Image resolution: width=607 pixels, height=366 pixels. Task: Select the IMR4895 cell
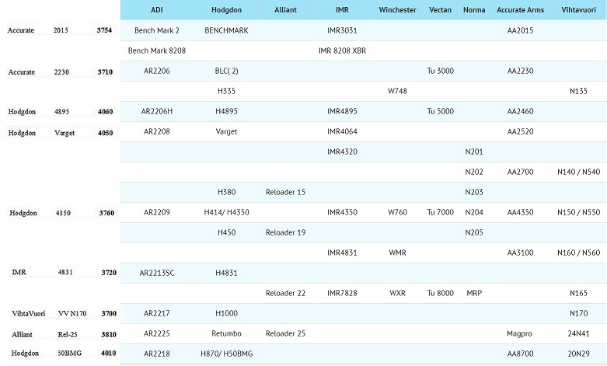click(x=342, y=111)
